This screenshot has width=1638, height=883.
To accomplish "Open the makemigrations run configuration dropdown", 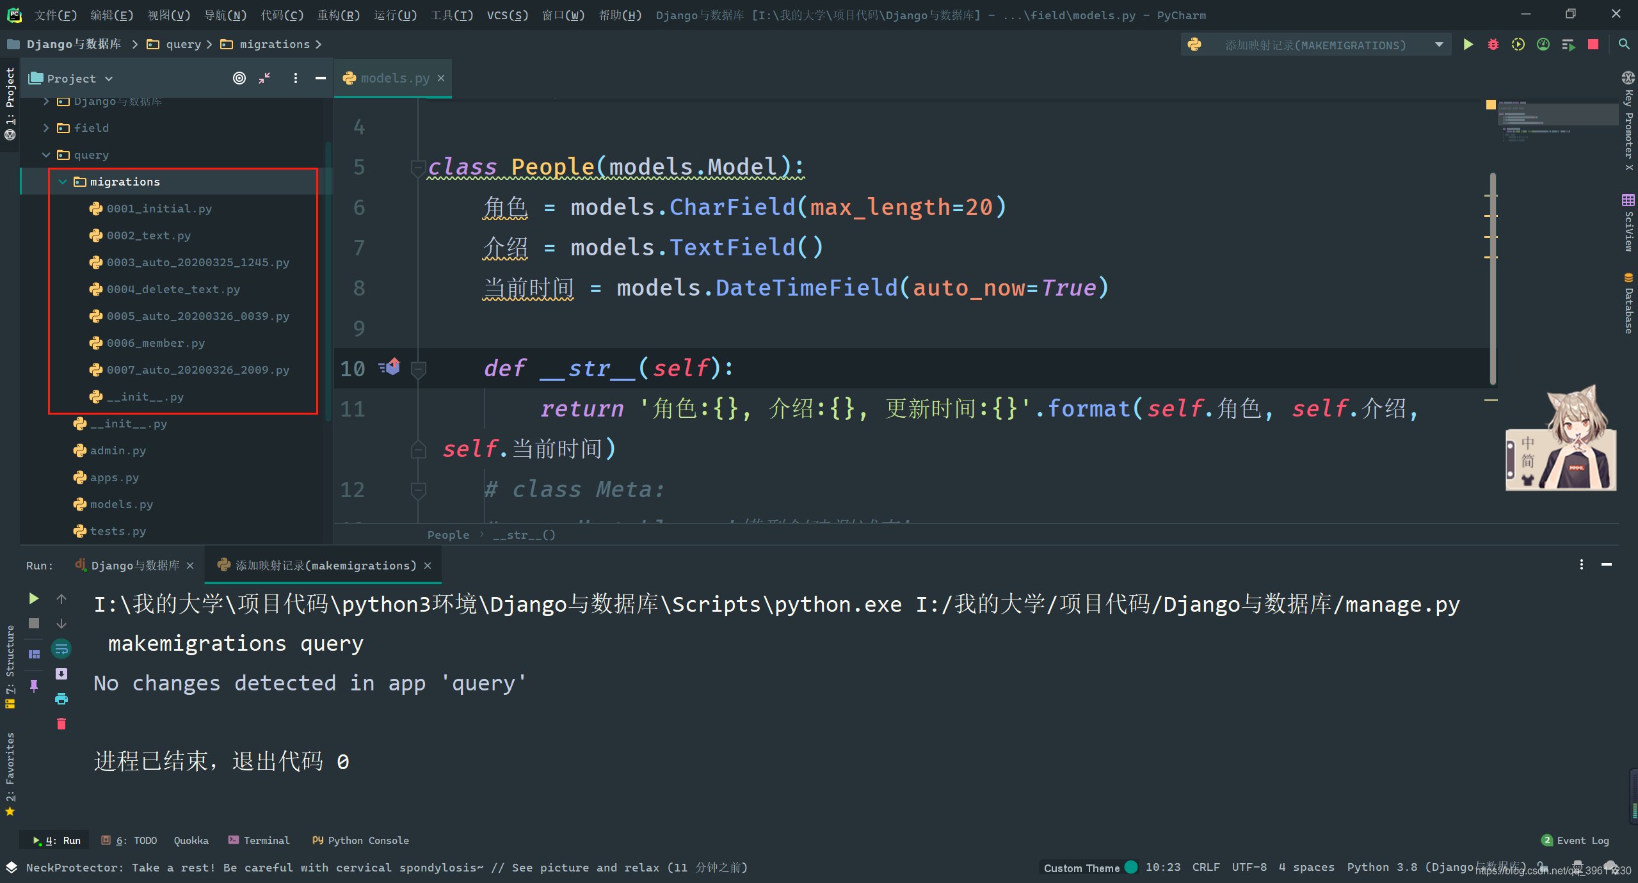I will pyautogui.click(x=1439, y=45).
